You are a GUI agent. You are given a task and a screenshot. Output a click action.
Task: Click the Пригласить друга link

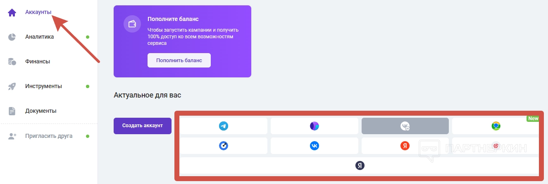point(49,136)
